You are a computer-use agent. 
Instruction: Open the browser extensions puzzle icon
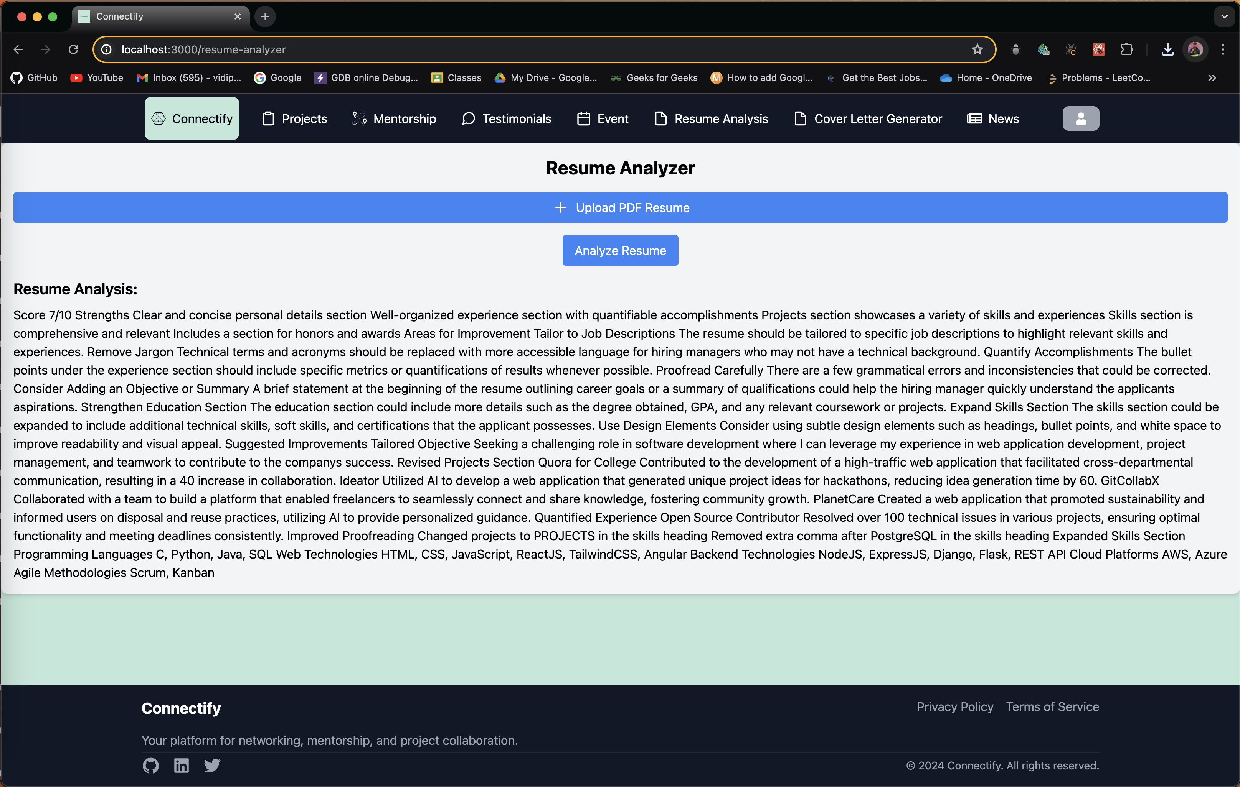click(x=1127, y=49)
